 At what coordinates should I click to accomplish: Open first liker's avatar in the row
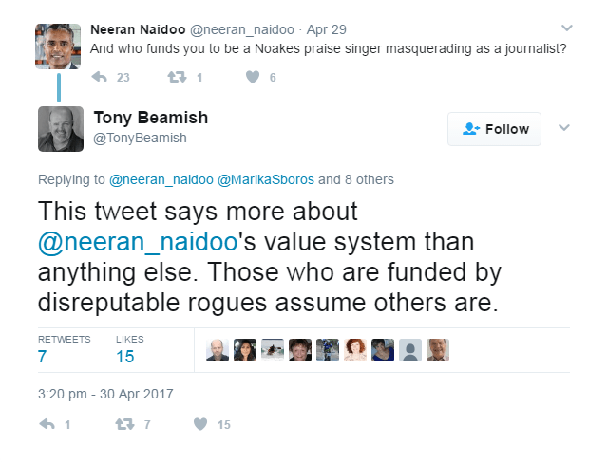click(x=218, y=350)
